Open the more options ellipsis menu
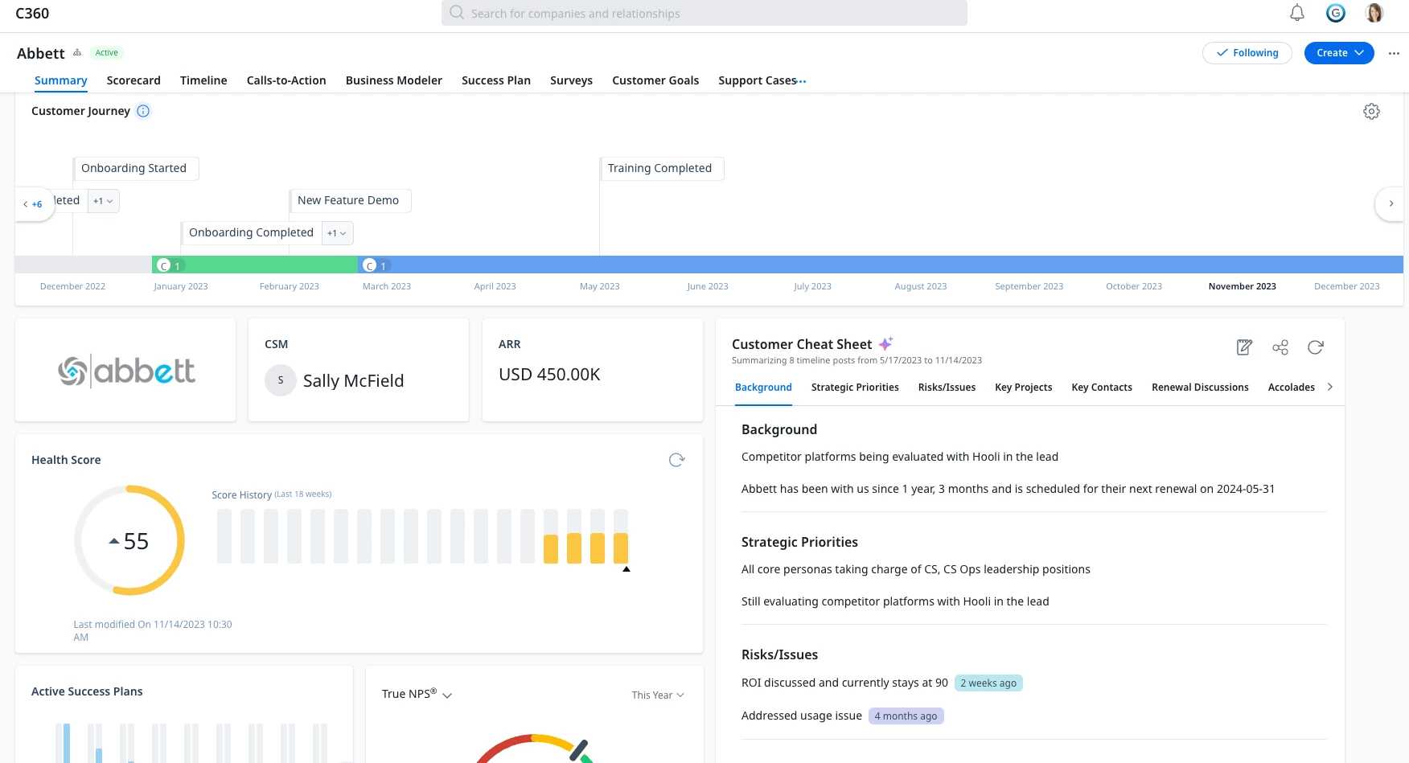The image size is (1409, 763). click(1394, 53)
